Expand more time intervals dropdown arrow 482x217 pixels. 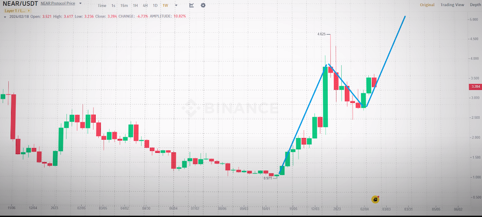(x=176, y=5)
